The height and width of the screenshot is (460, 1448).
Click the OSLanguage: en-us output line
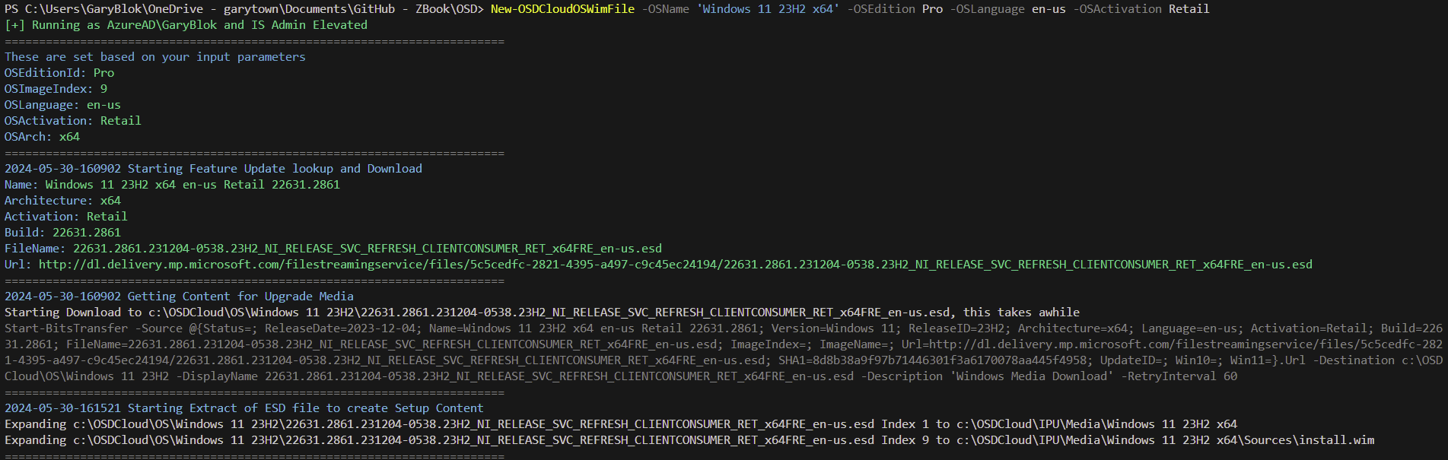coord(62,105)
